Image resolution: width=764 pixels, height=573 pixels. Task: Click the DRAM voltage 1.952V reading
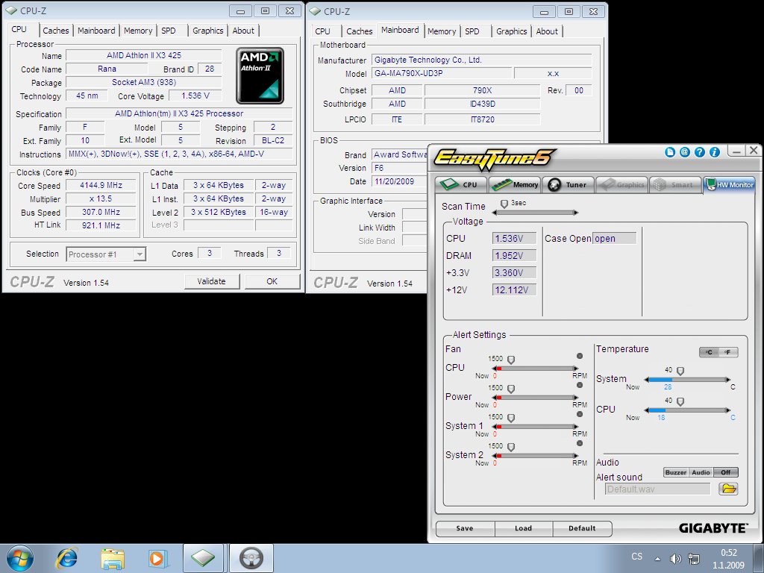pyautogui.click(x=514, y=255)
